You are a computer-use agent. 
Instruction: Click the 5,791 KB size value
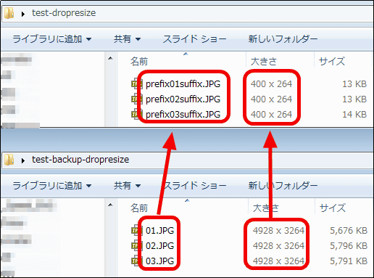coord(349,261)
